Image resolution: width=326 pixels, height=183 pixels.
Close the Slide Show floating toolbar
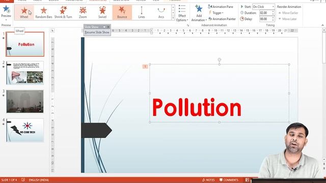108,27
